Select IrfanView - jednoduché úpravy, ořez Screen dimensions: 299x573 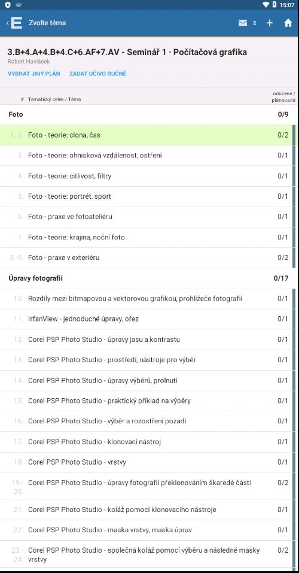(148, 319)
